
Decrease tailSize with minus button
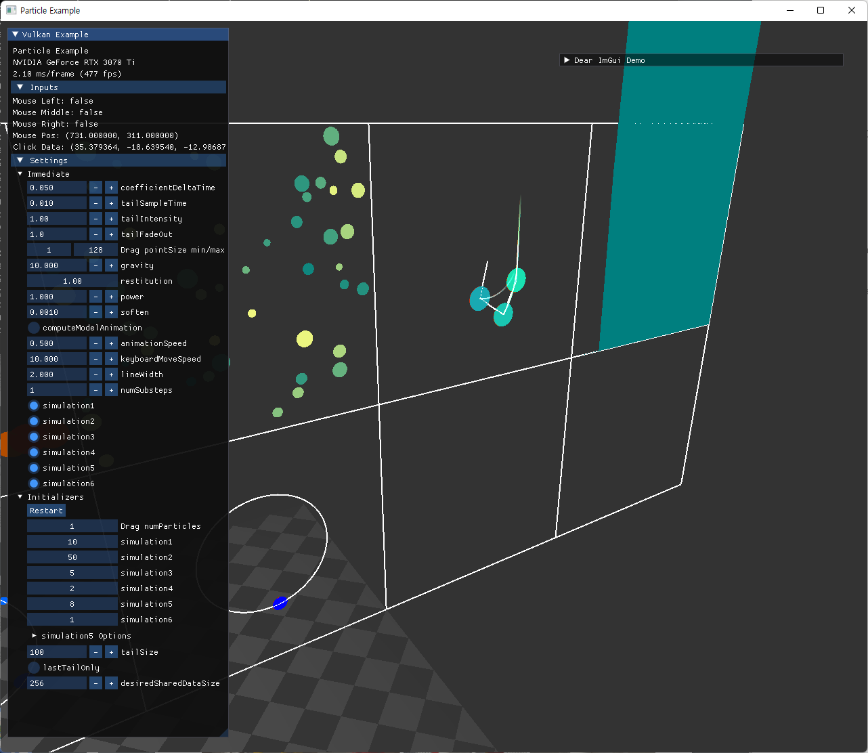[95, 652]
